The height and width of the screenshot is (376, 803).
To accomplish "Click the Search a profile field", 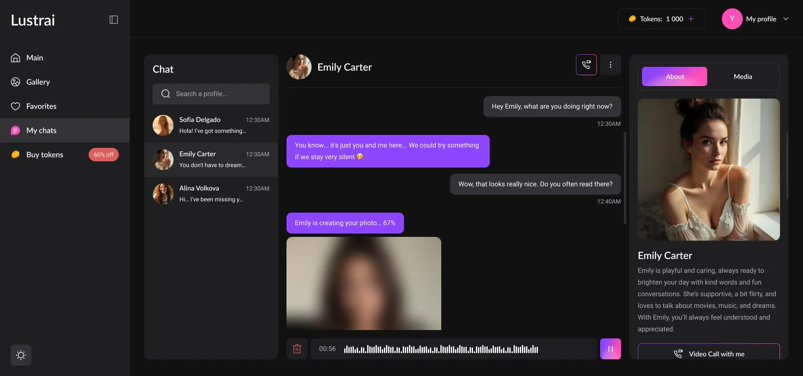I will tap(211, 94).
